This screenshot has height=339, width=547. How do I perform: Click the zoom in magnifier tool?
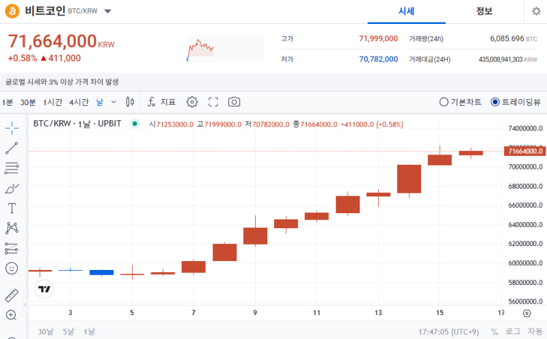(x=11, y=315)
